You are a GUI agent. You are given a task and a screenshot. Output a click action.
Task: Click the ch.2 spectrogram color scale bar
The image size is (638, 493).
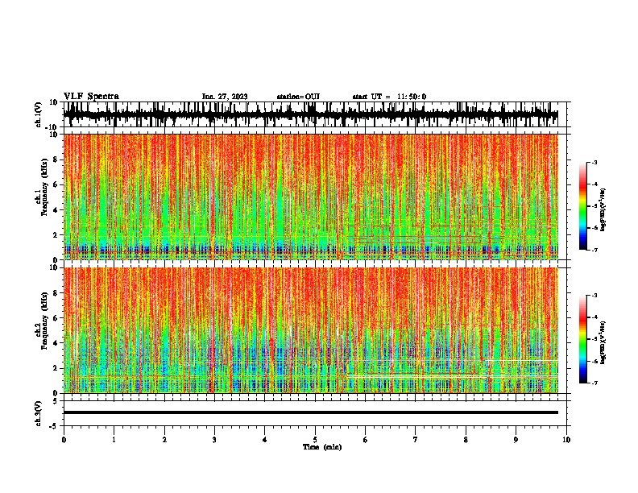click(x=582, y=339)
